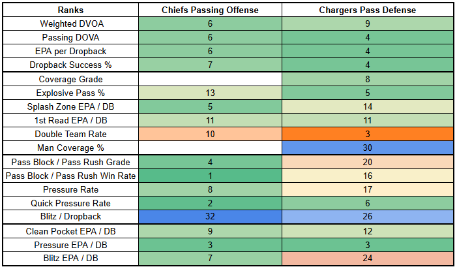Select the blue cell showing 32
Image resolution: width=457 pixels, height=269 pixels.
click(210, 217)
